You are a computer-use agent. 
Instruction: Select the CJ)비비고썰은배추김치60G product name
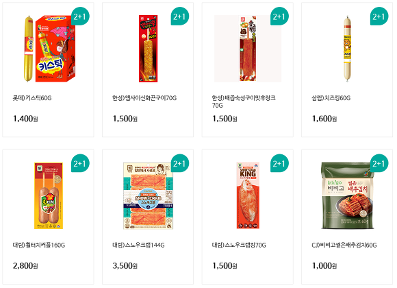pos(344,245)
